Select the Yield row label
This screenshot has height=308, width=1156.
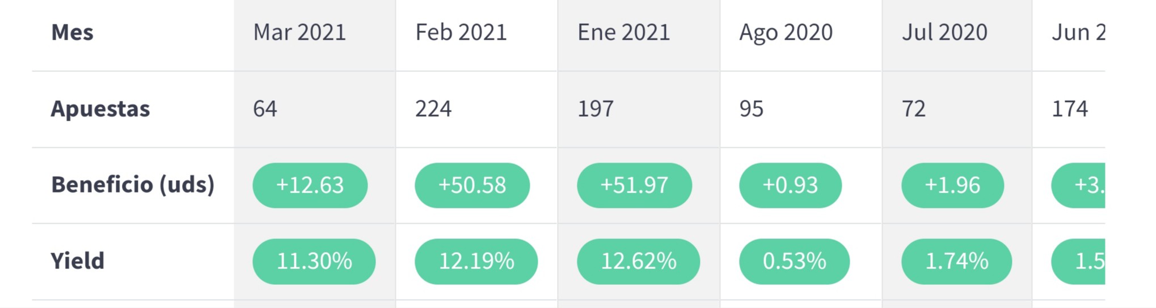click(78, 261)
